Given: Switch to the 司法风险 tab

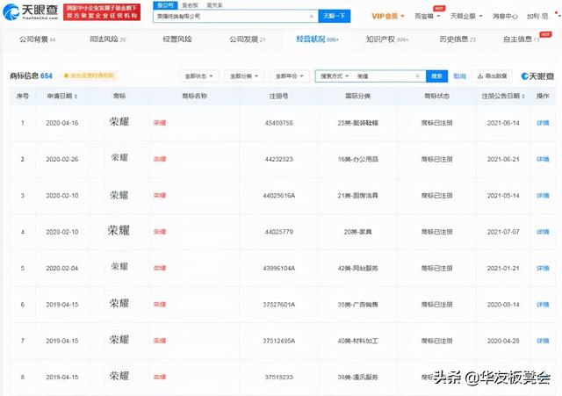Looking at the screenshot, I should point(107,40).
